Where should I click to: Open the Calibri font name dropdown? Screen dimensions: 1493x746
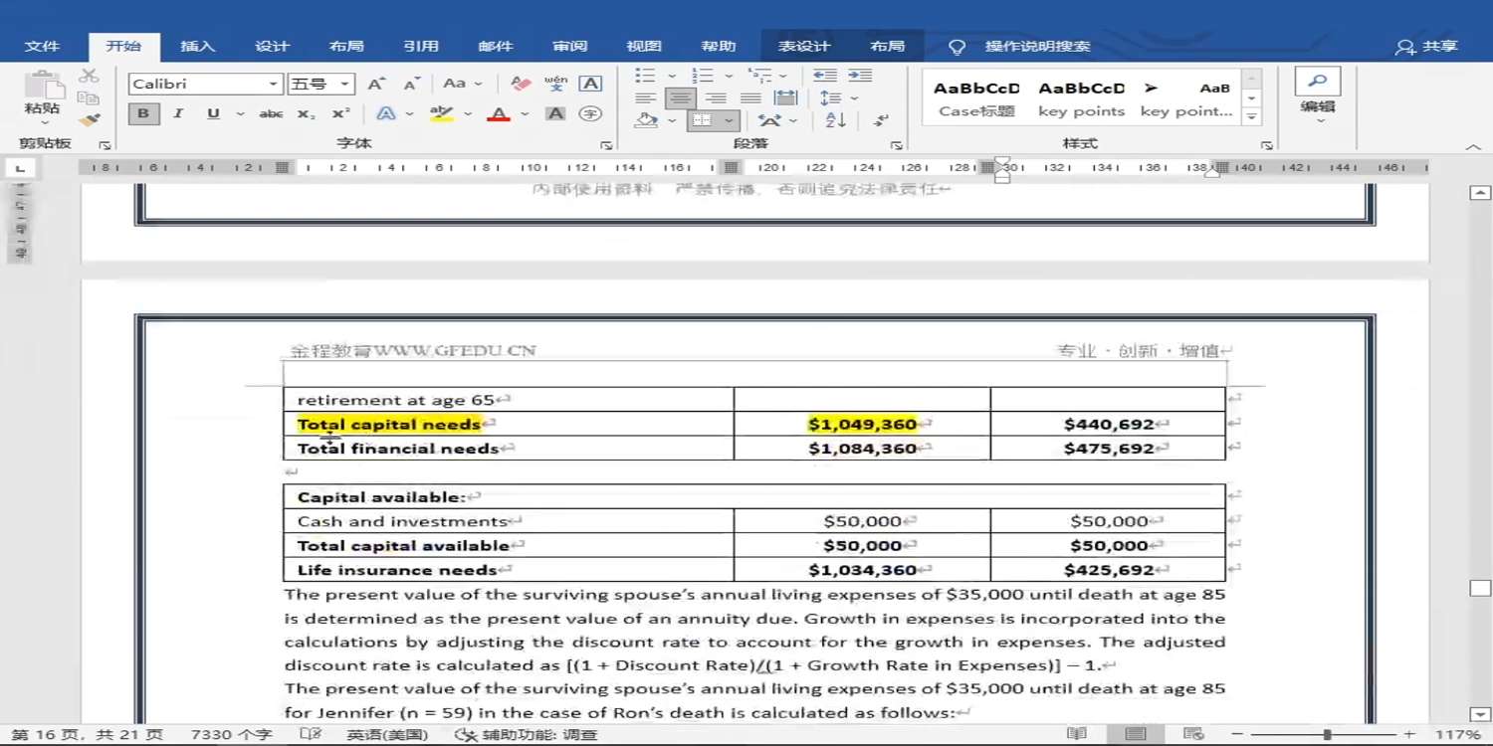point(273,85)
